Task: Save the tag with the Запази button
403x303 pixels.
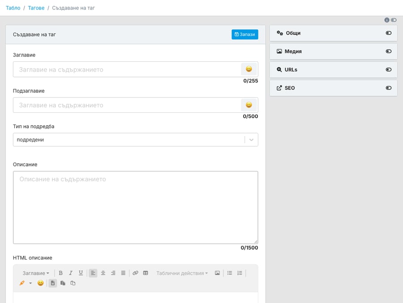Action: tap(244, 34)
